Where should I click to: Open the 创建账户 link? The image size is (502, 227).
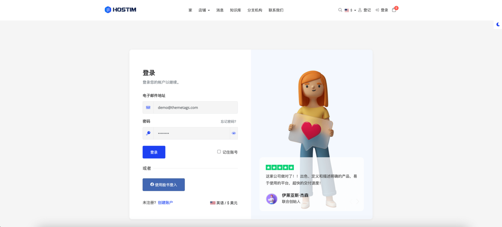[165, 203]
